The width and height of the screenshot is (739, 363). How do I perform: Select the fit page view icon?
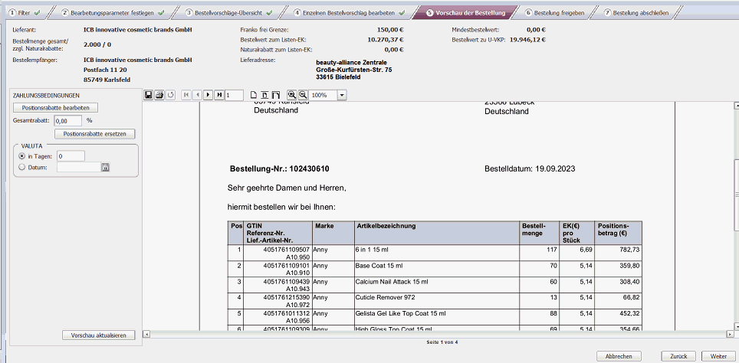click(264, 95)
